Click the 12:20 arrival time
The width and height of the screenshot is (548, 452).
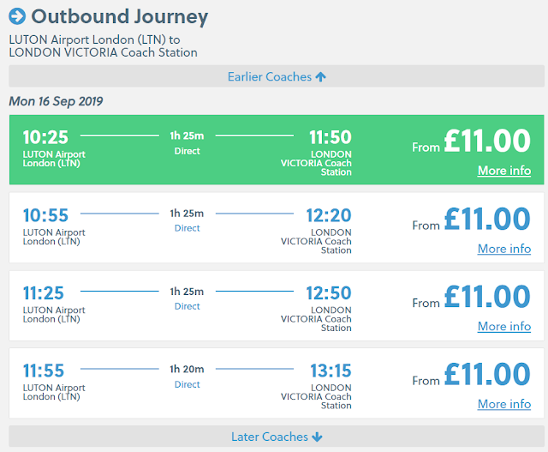pos(330,215)
